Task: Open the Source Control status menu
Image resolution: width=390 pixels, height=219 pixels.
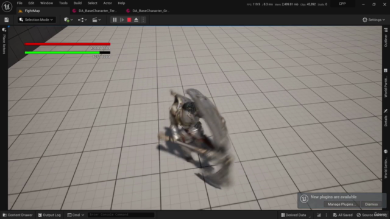Action: 372,215
